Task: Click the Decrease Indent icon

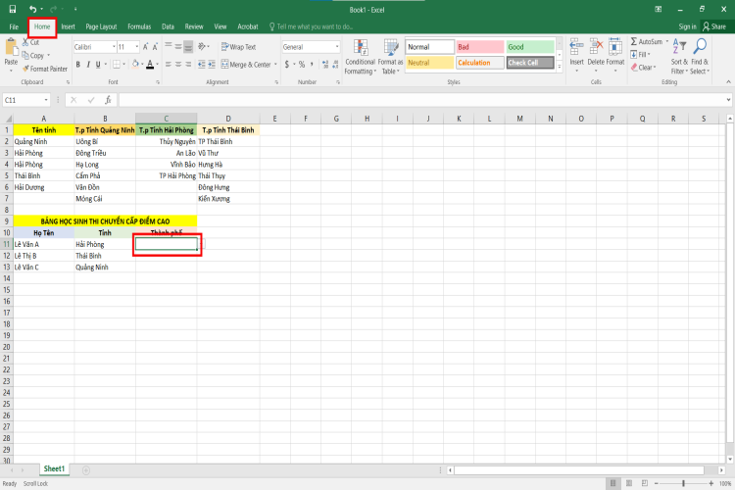Action: (202, 65)
